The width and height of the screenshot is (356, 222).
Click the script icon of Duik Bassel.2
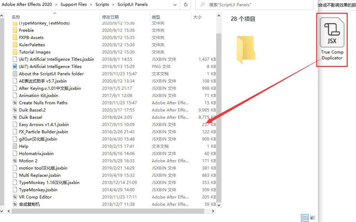click(15, 110)
